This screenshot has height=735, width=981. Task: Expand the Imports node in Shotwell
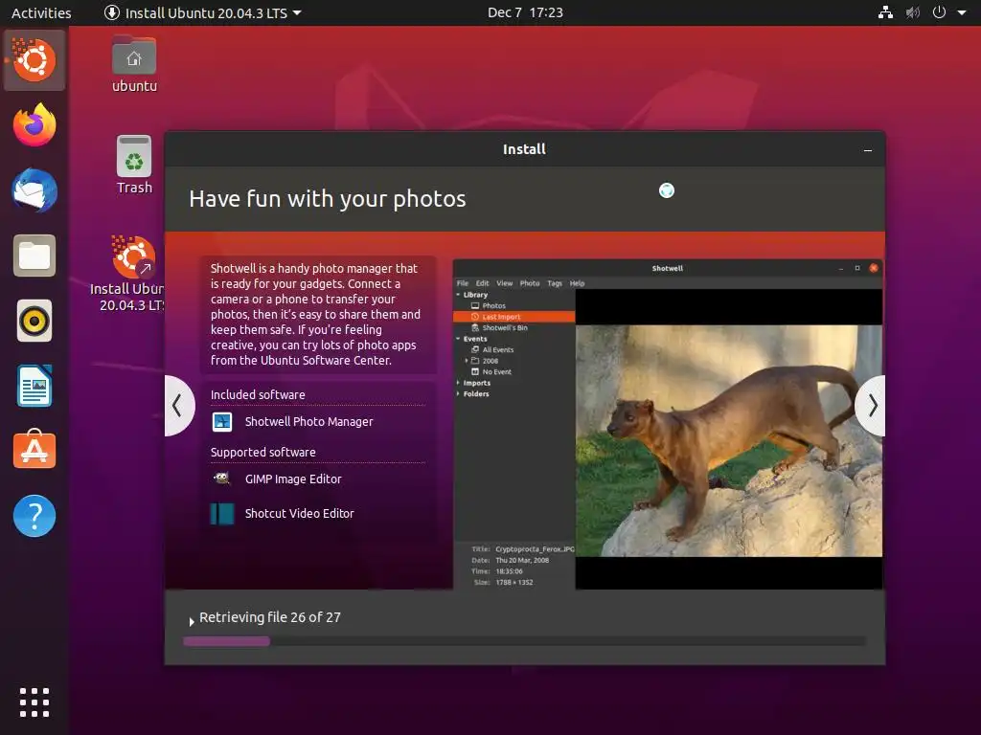459,383
